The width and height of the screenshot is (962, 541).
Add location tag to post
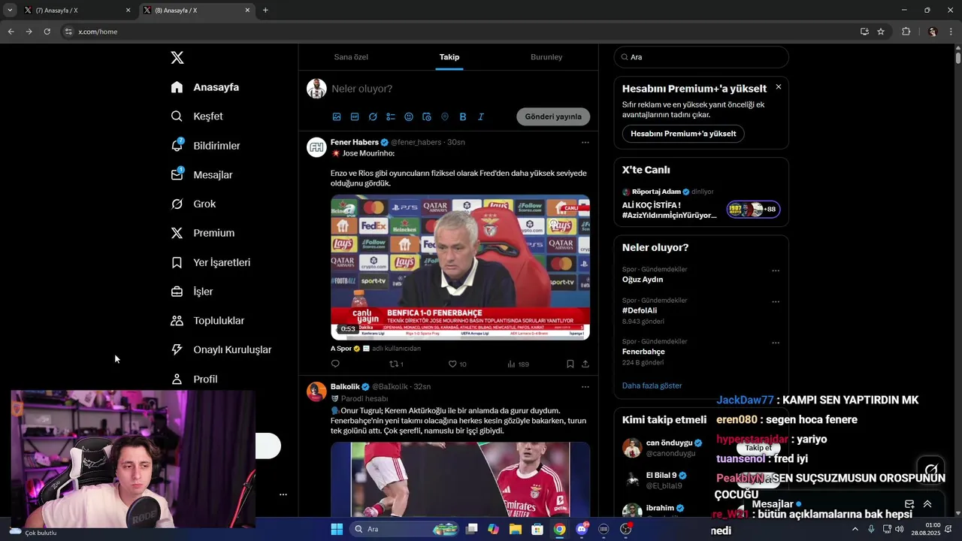[445, 116]
